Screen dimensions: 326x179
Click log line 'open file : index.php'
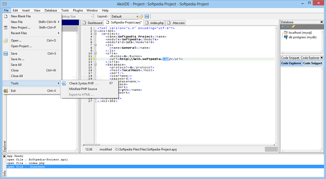click(26, 163)
